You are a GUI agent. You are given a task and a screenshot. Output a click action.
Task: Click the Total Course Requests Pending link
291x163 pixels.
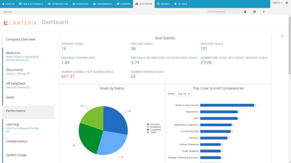coord(22,128)
